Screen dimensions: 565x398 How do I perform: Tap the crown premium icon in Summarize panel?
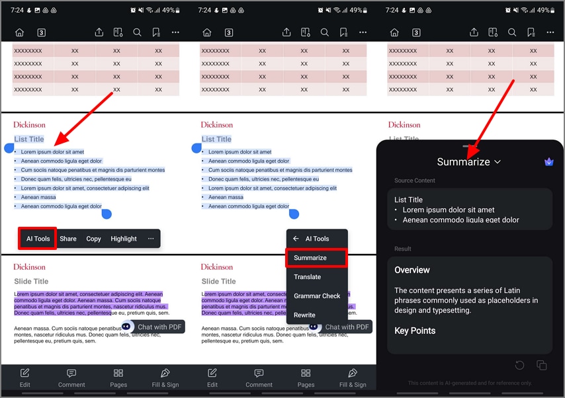pos(548,162)
